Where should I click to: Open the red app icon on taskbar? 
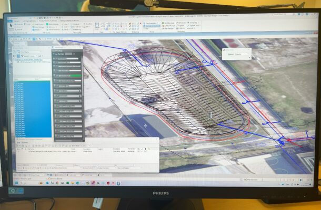click(108, 183)
